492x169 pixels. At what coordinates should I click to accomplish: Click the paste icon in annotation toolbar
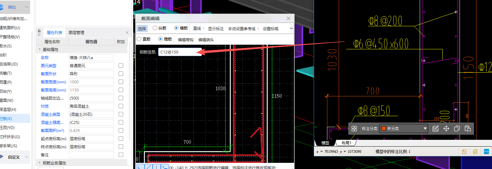click(x=467, y=128)
